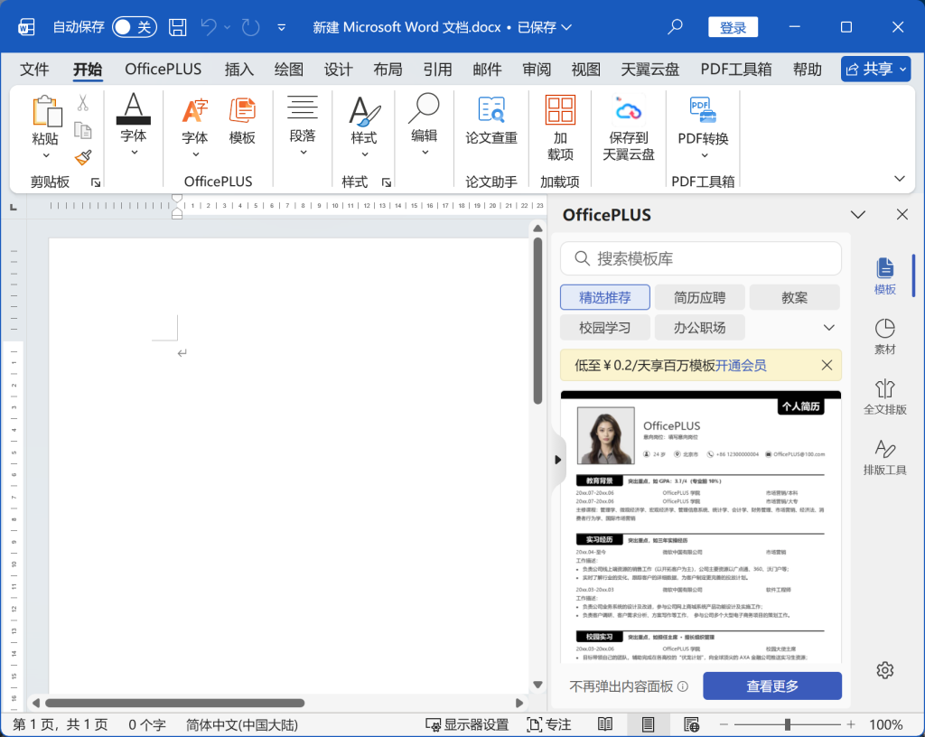This screenshot has width=925, height=737.
Task: Click the Format Painter brush icon
Action: (83, 157)
